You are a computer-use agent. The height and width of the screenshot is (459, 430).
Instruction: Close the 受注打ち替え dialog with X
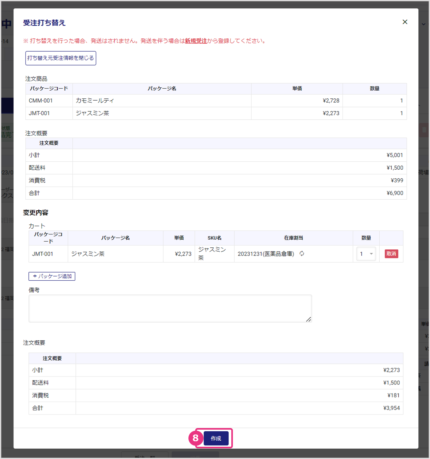(x=405, y=22)
